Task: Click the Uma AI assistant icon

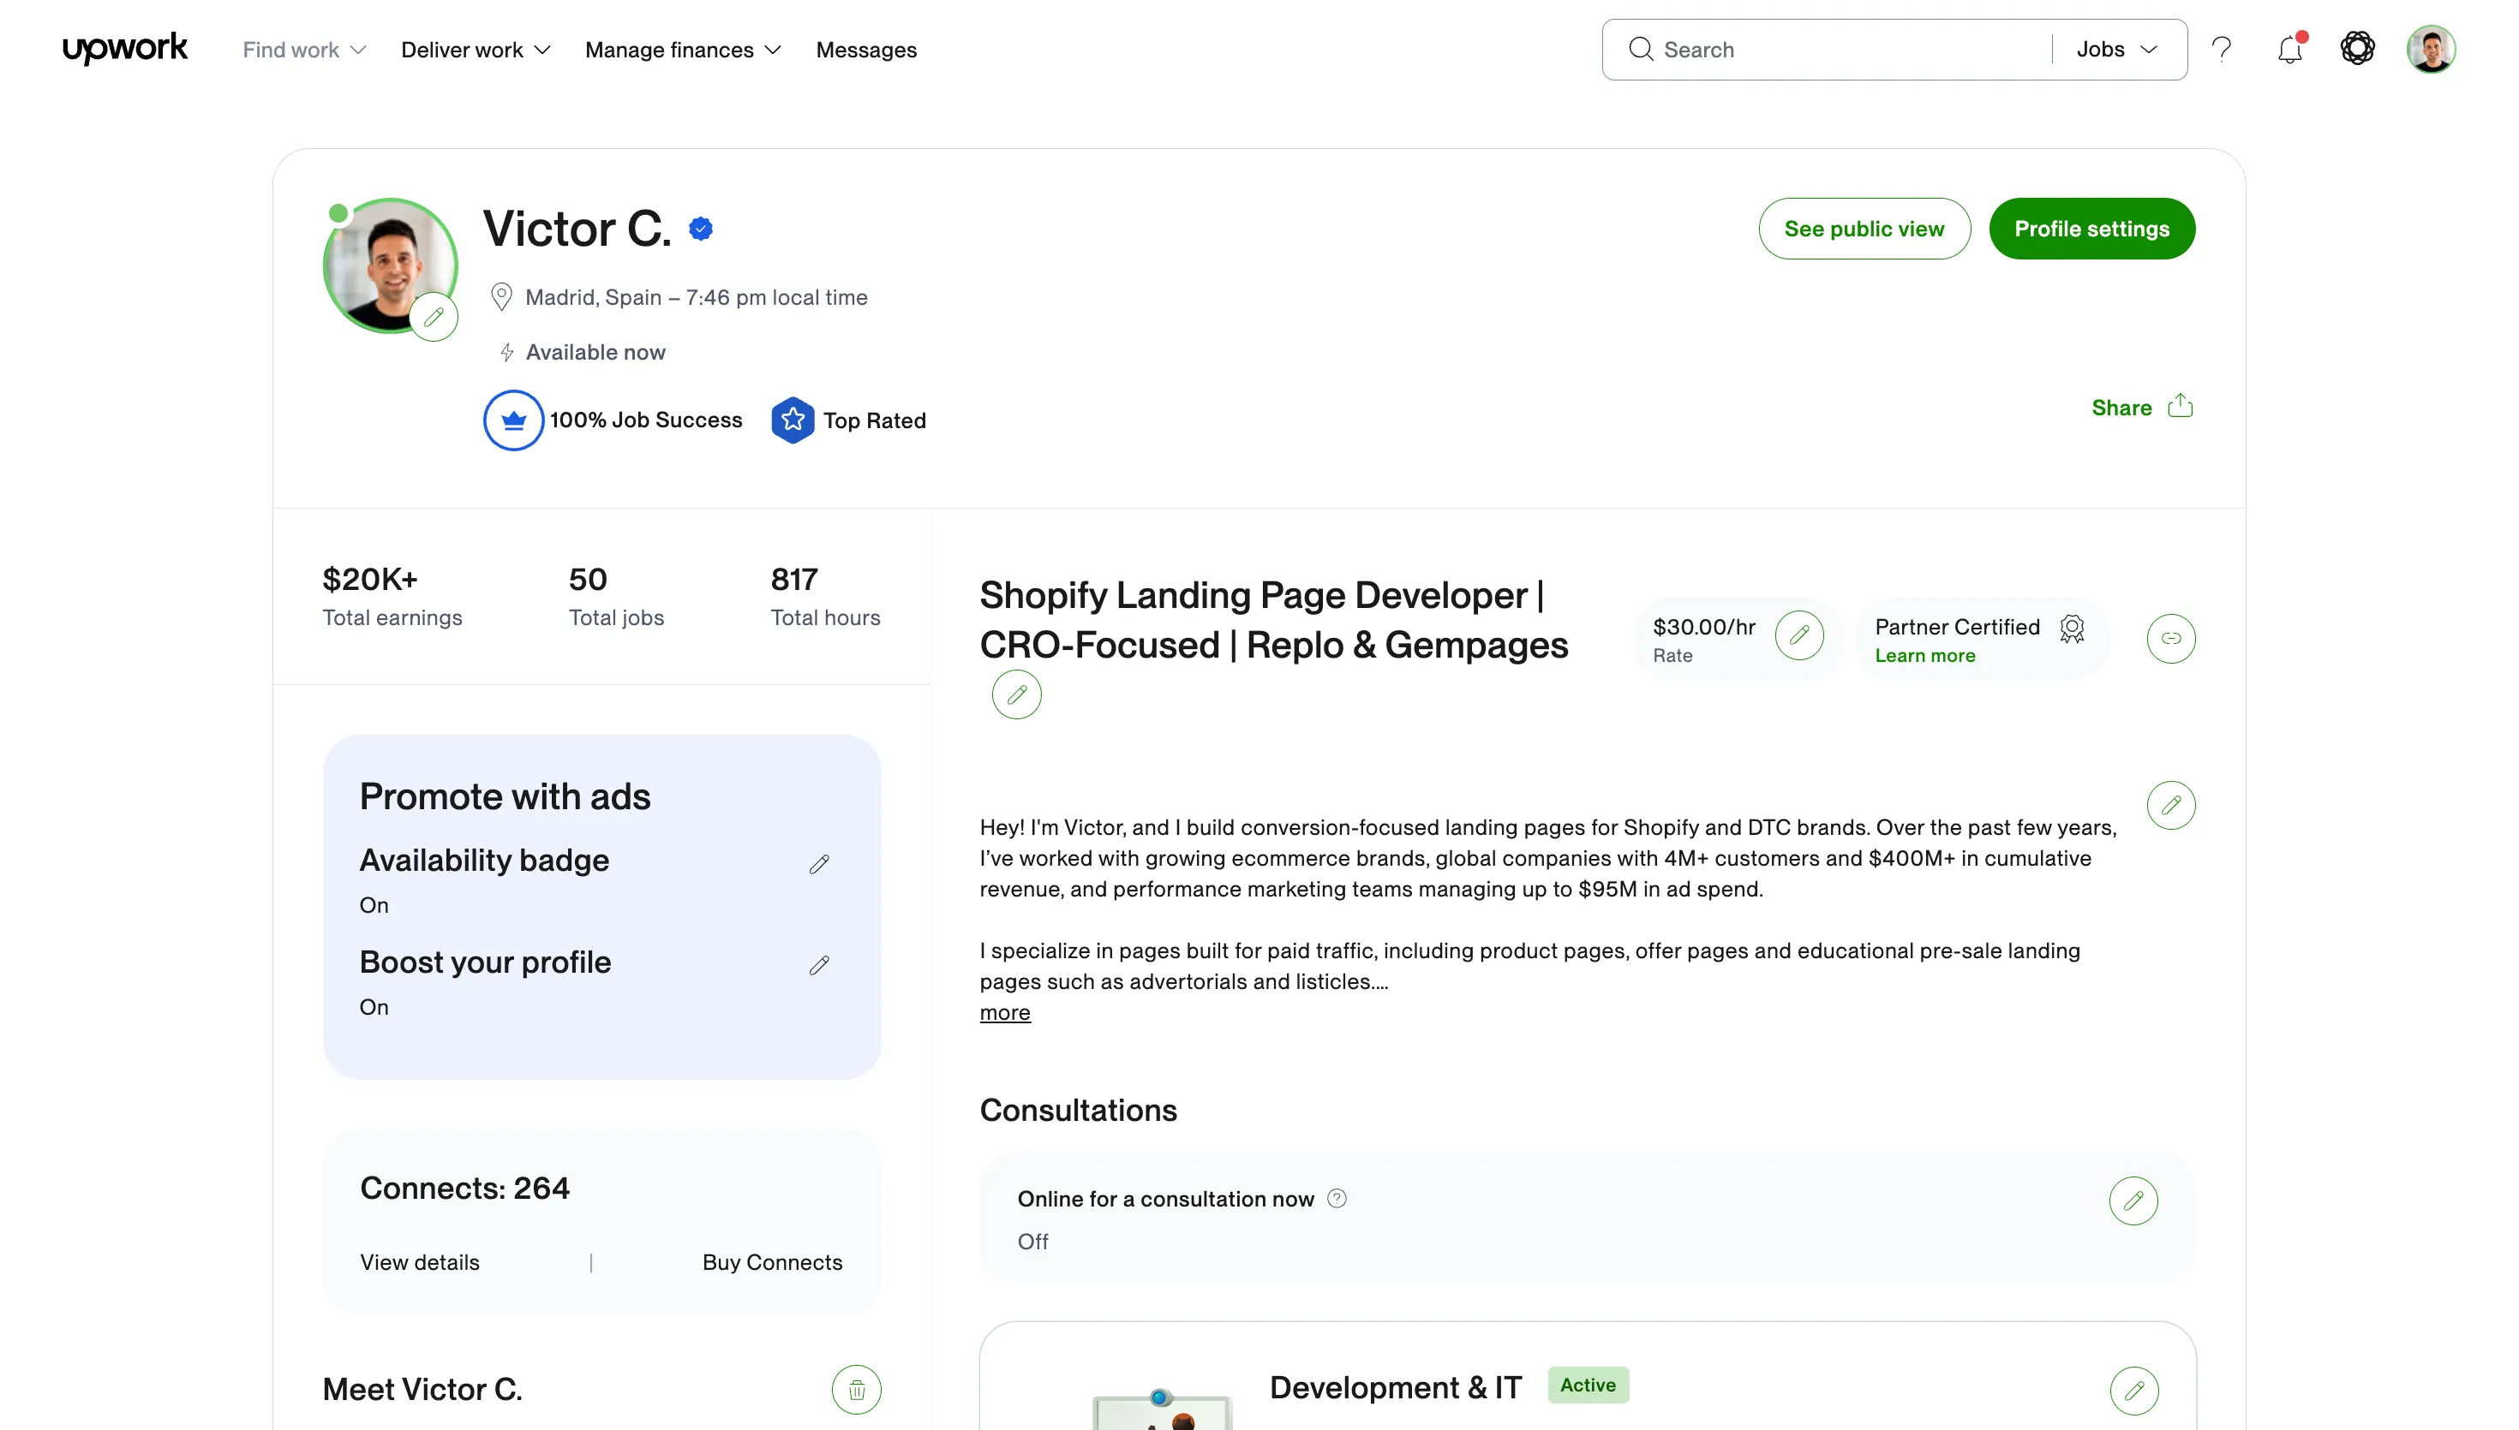Action: click(x=2358, y=48)
